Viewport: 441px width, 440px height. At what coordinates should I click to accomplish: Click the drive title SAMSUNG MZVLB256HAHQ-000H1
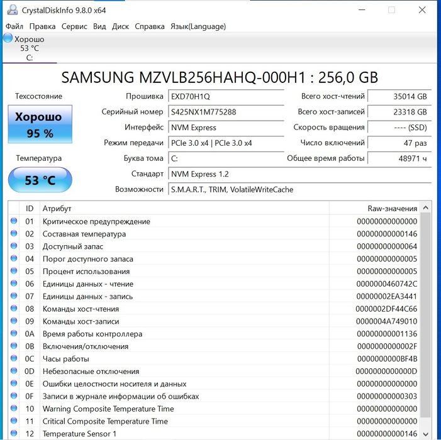pyautogui.click(x=220, y=77)
